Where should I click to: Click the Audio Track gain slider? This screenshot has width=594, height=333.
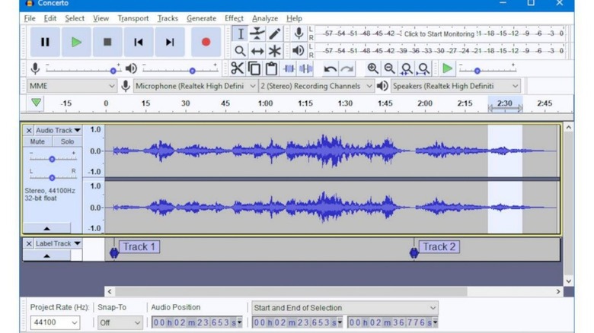52,159
